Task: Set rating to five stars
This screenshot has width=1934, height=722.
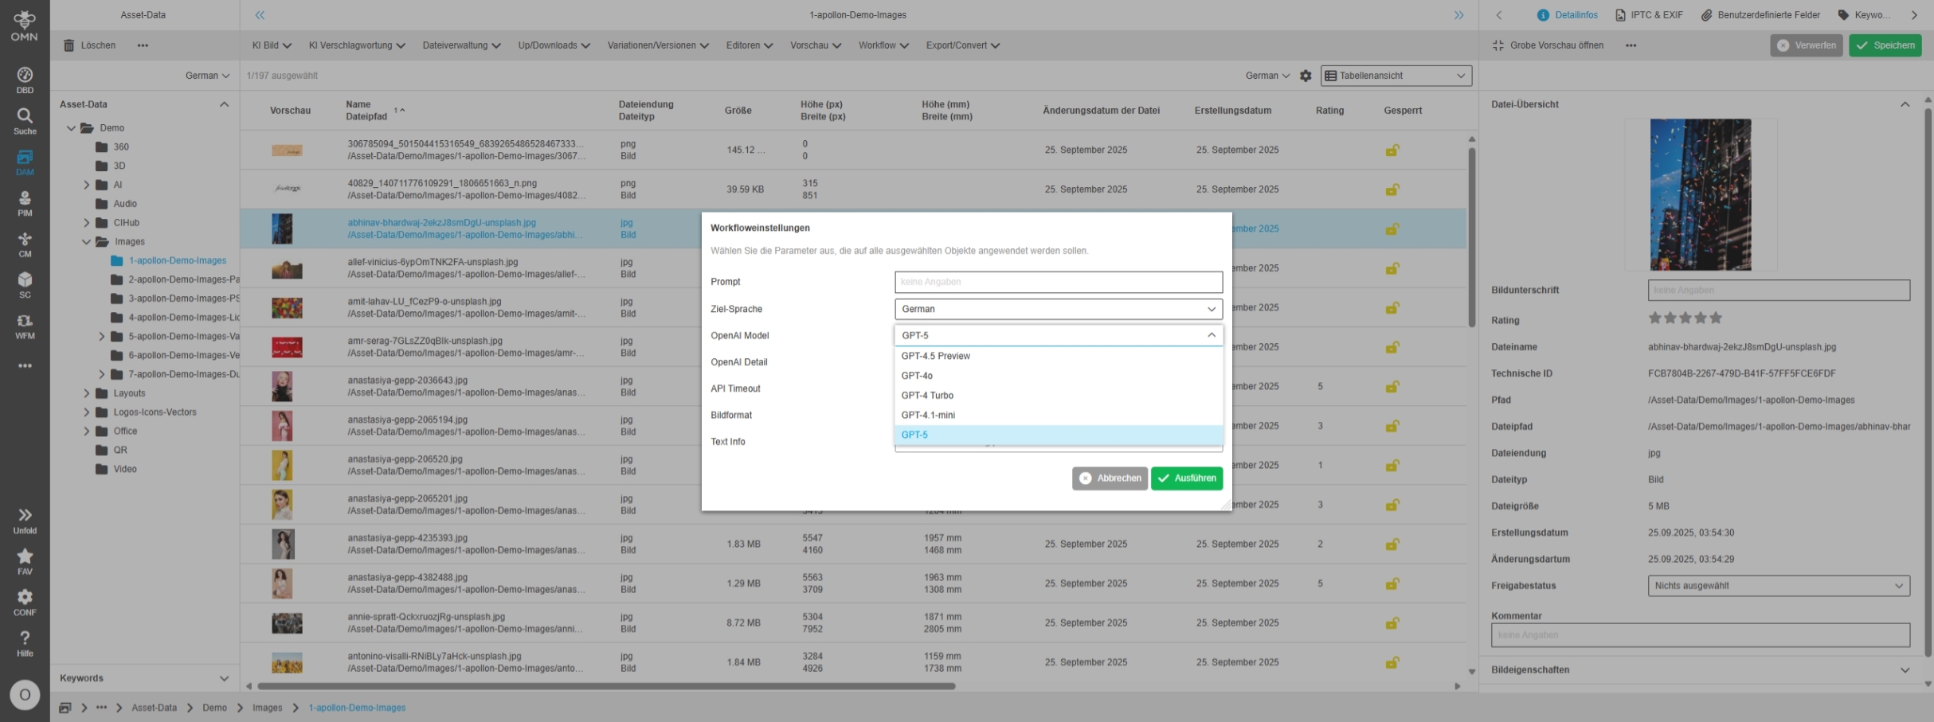Action: point(1716,318)
